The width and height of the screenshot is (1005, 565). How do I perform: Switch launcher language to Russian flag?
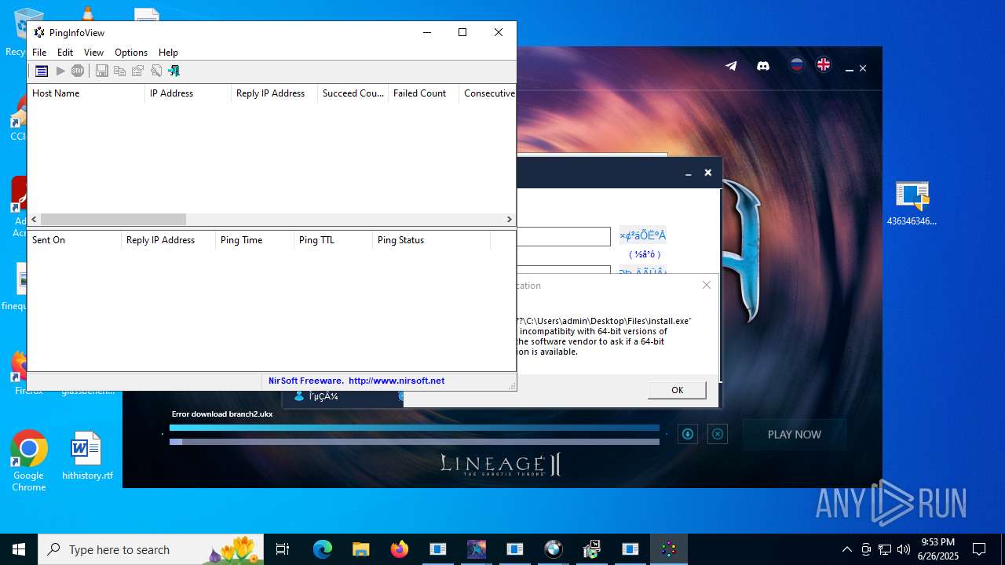(797, 65)
